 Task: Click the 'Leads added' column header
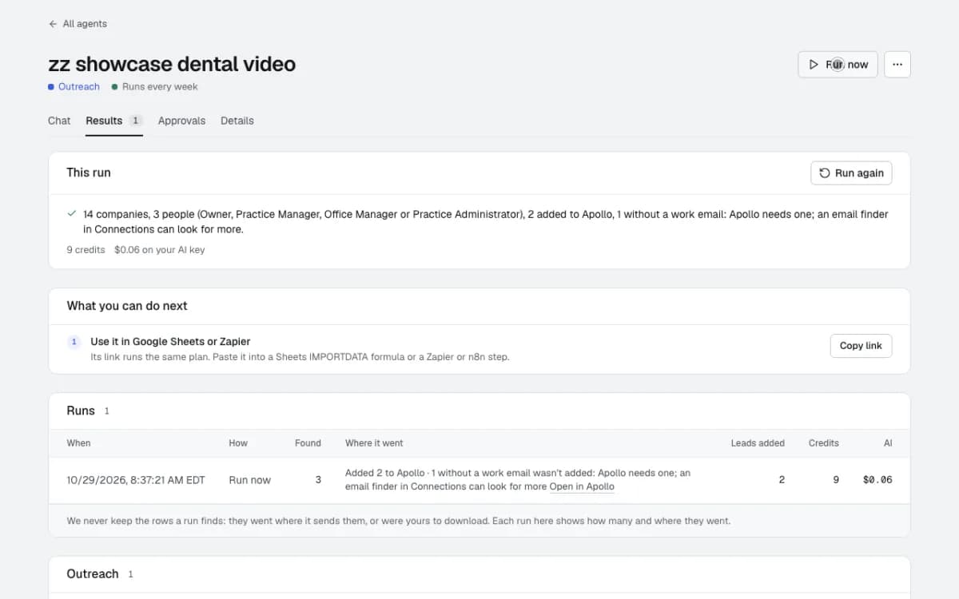point(758,443)
